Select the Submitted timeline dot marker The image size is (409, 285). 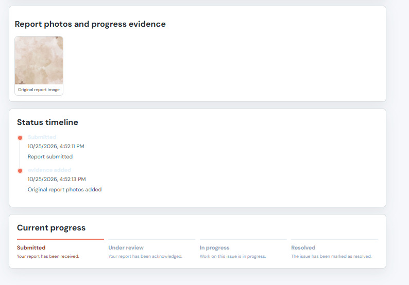tap(20, 138)
